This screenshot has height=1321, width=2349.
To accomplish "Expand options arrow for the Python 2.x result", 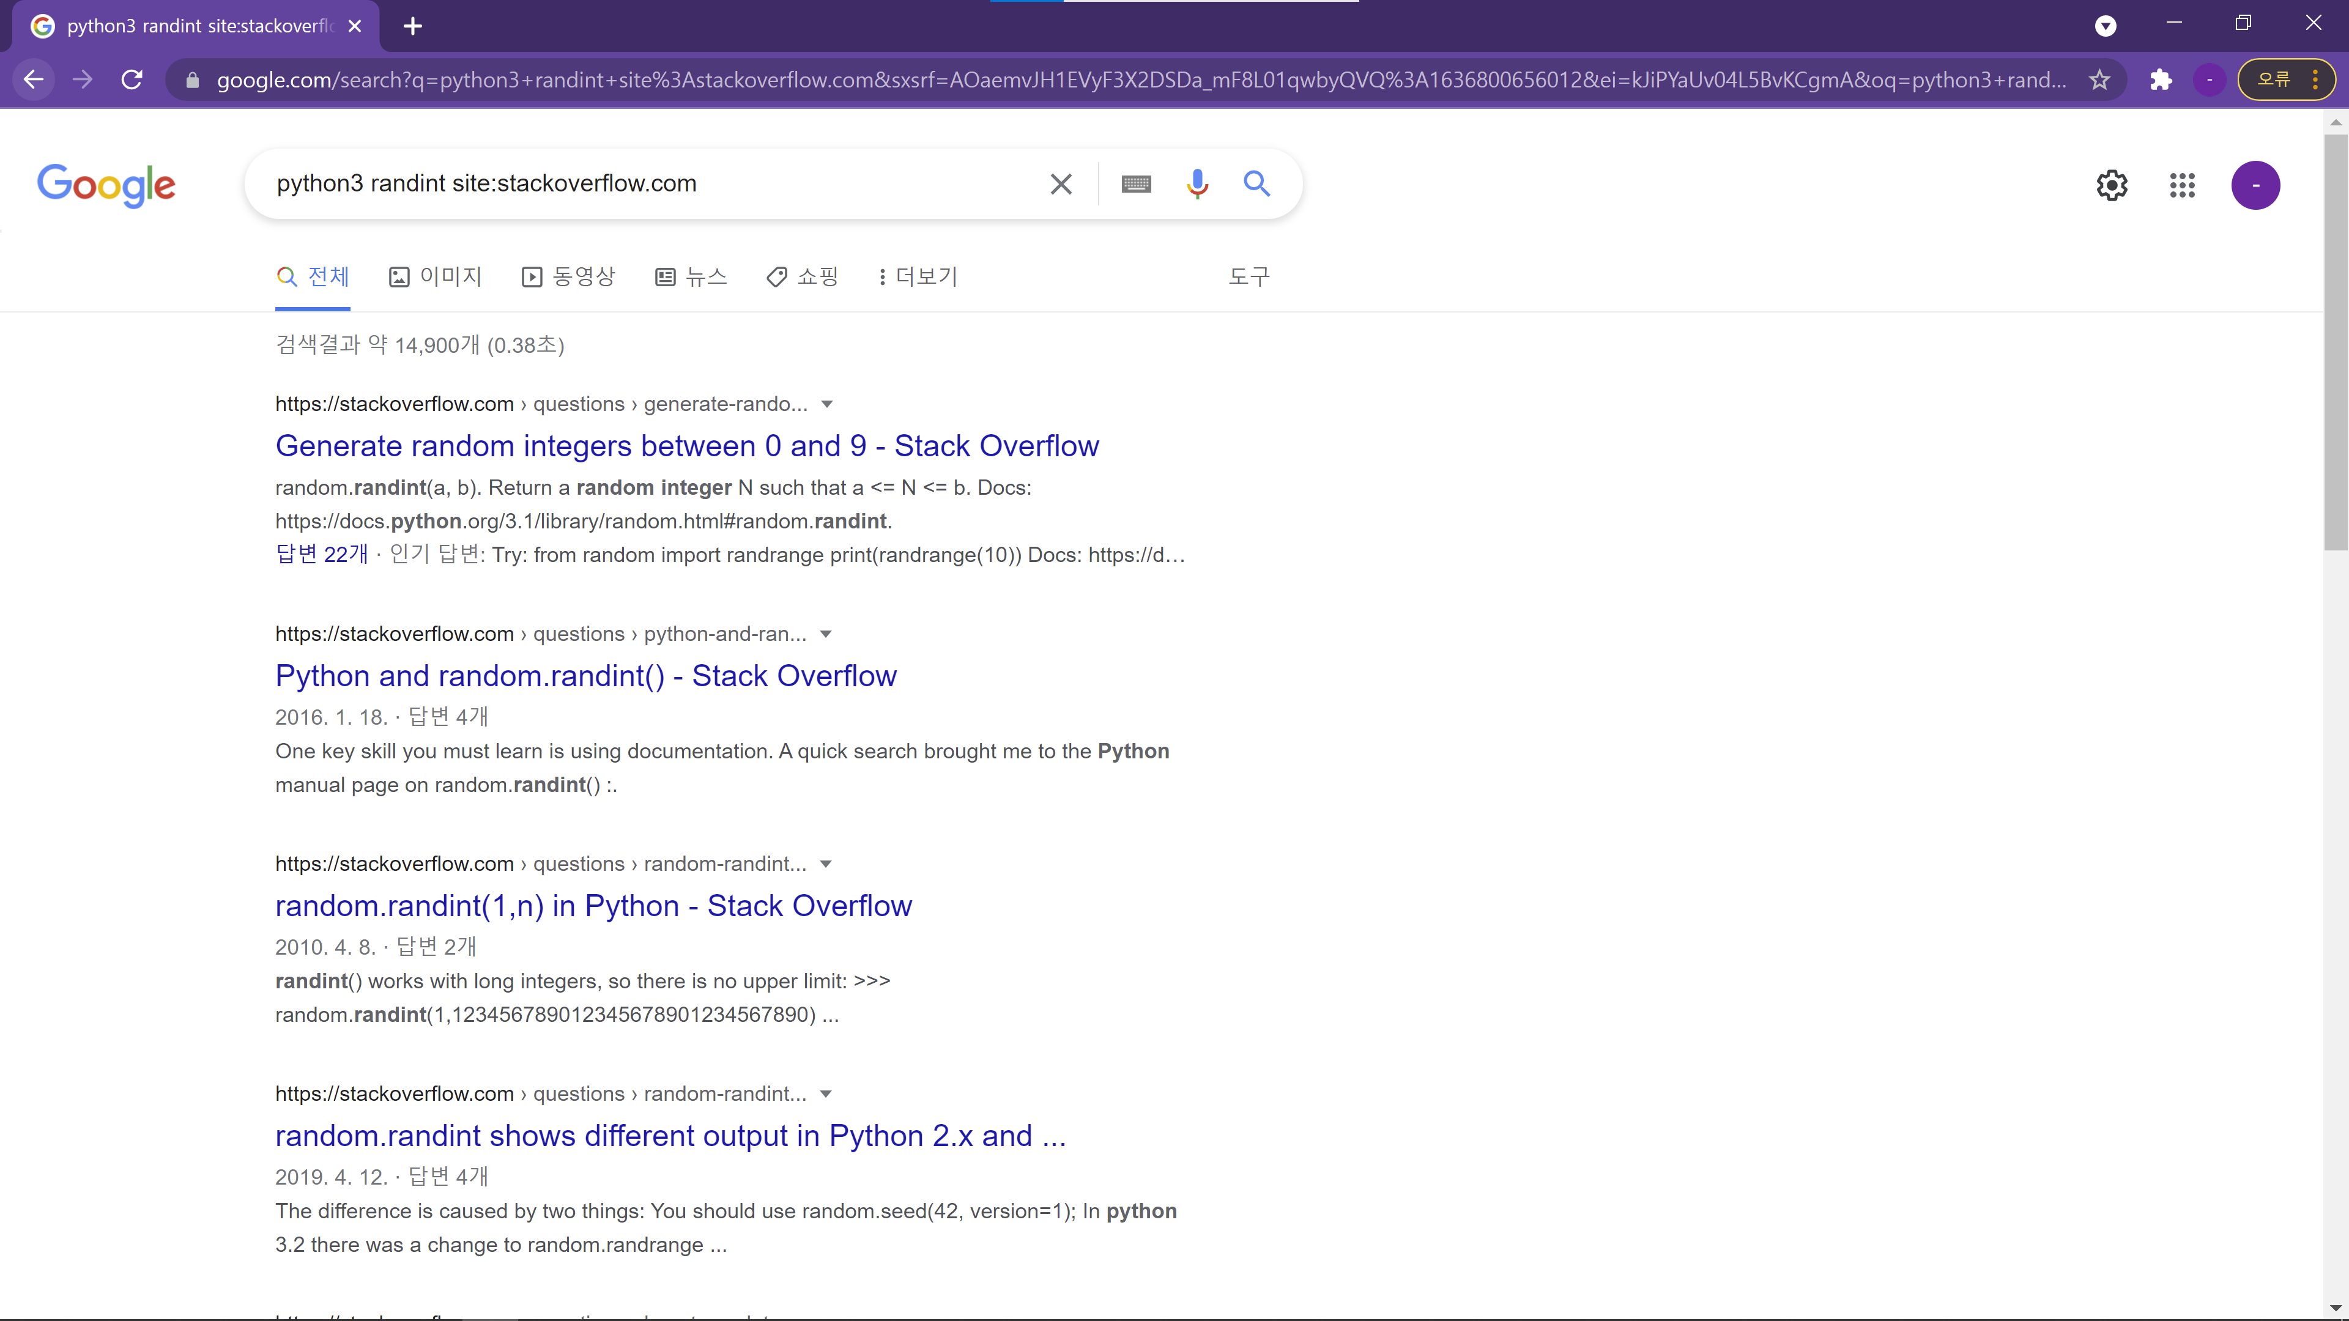I will tap(826, 1093).
